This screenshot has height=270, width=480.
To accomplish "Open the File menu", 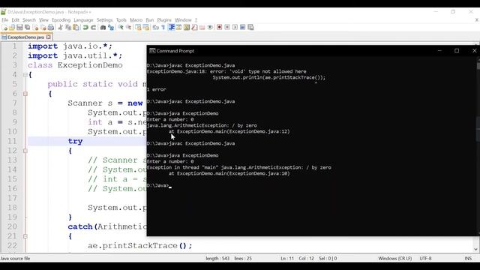I will pyautogui.click(x=5, y=20).
